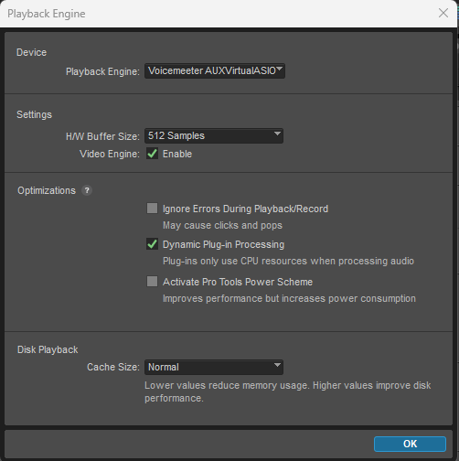Confirm settings with the OK button
The height and width of the screenshot is (461, 459).
[410, 444]
